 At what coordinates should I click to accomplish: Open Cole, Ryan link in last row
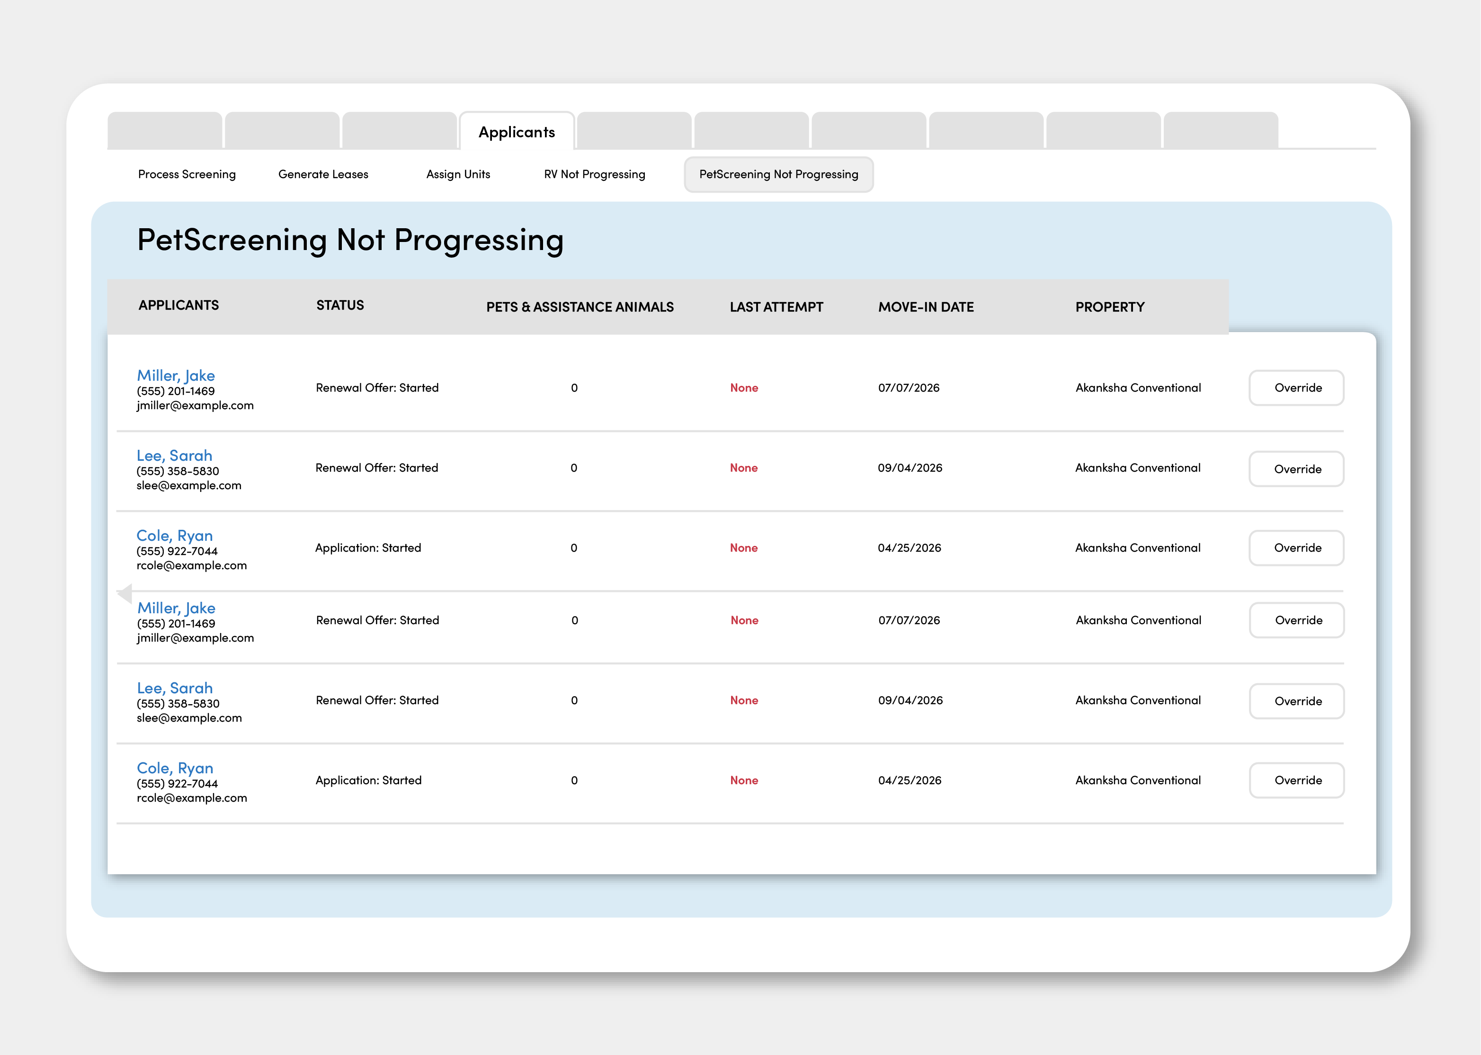175,768
